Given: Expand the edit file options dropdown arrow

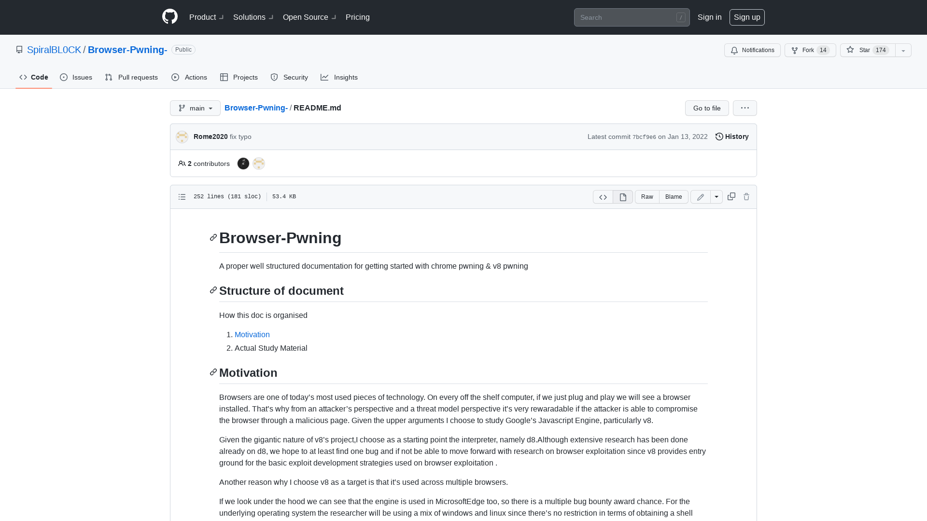Looking at the screenshot, I should click(x=716, y=197).
